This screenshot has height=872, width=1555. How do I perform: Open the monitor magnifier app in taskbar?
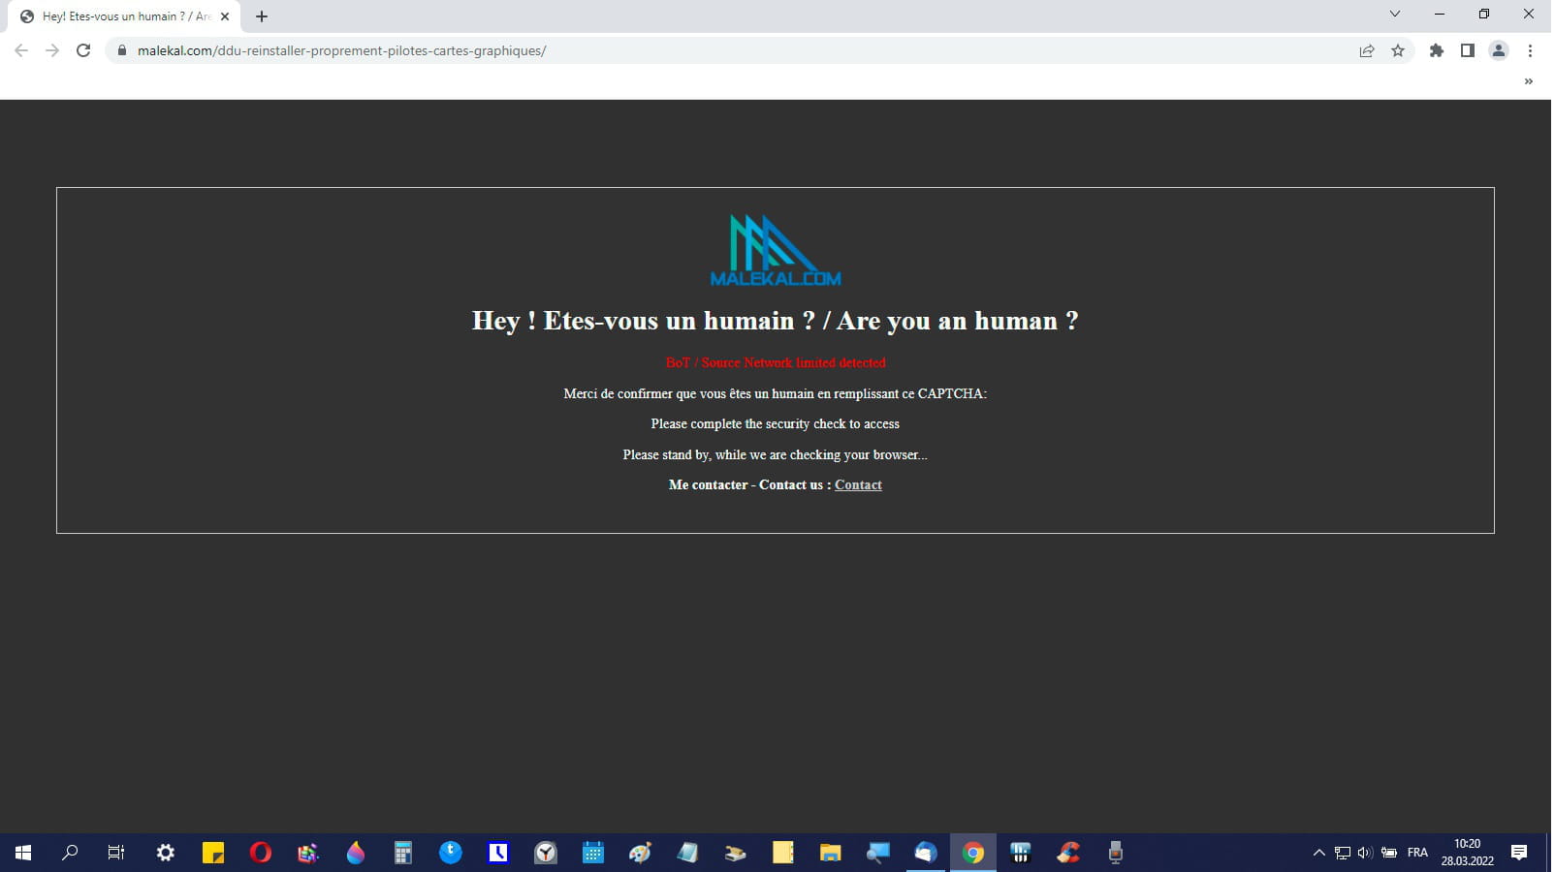pyautogui.click(x=878, y=853)
